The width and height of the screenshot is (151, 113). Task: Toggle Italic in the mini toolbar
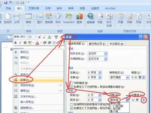pyautogui.click(x=20, y=43)
